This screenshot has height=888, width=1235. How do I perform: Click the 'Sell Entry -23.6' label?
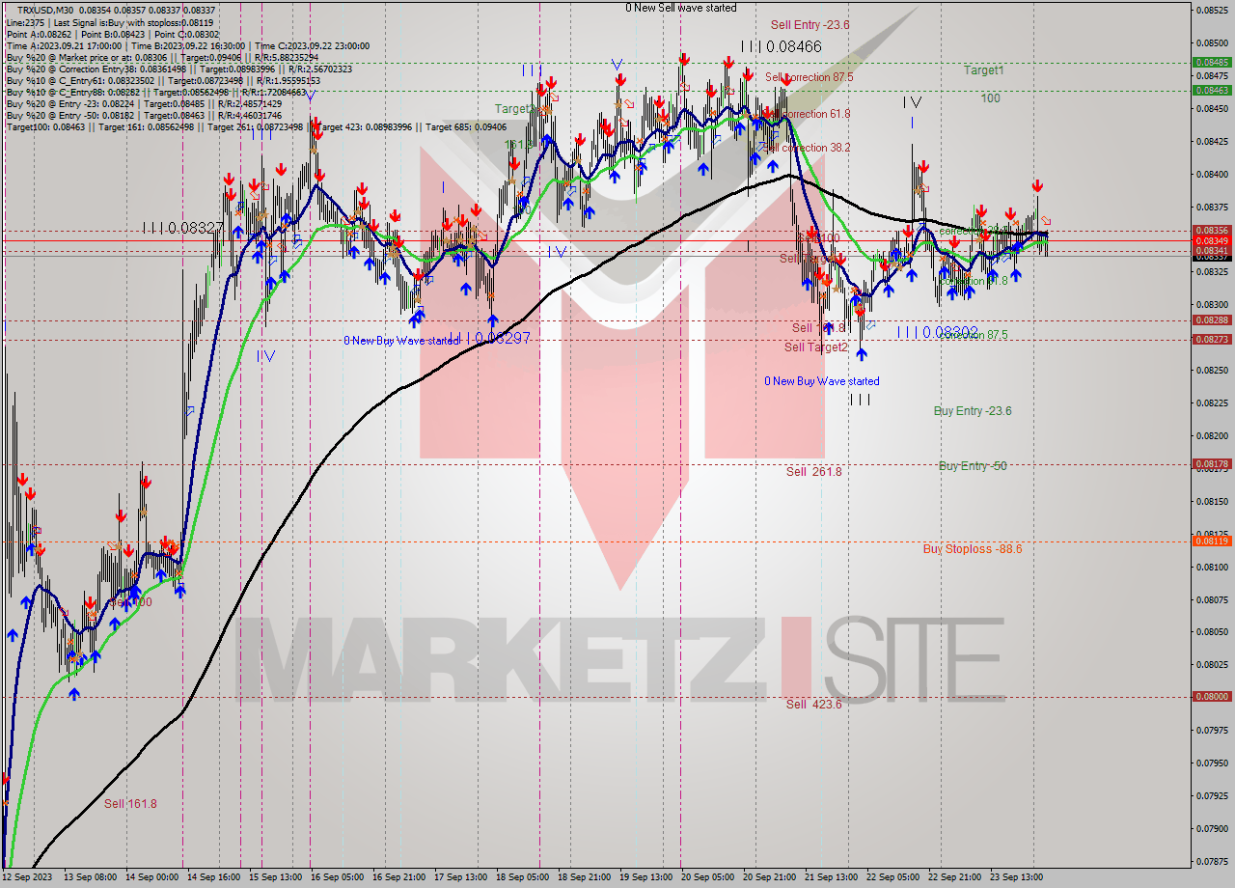point(810,25)
